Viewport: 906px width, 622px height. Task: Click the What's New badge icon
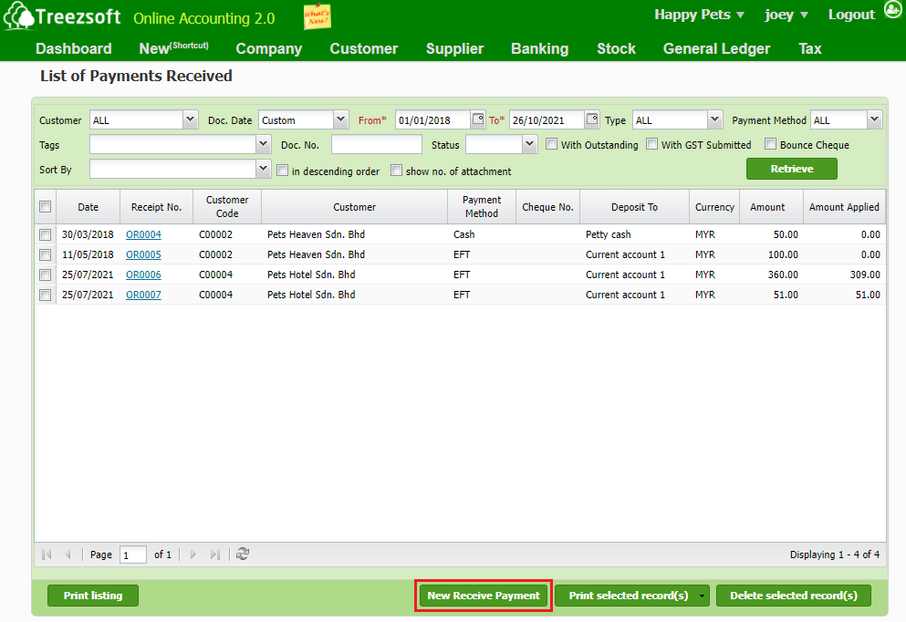317,16
